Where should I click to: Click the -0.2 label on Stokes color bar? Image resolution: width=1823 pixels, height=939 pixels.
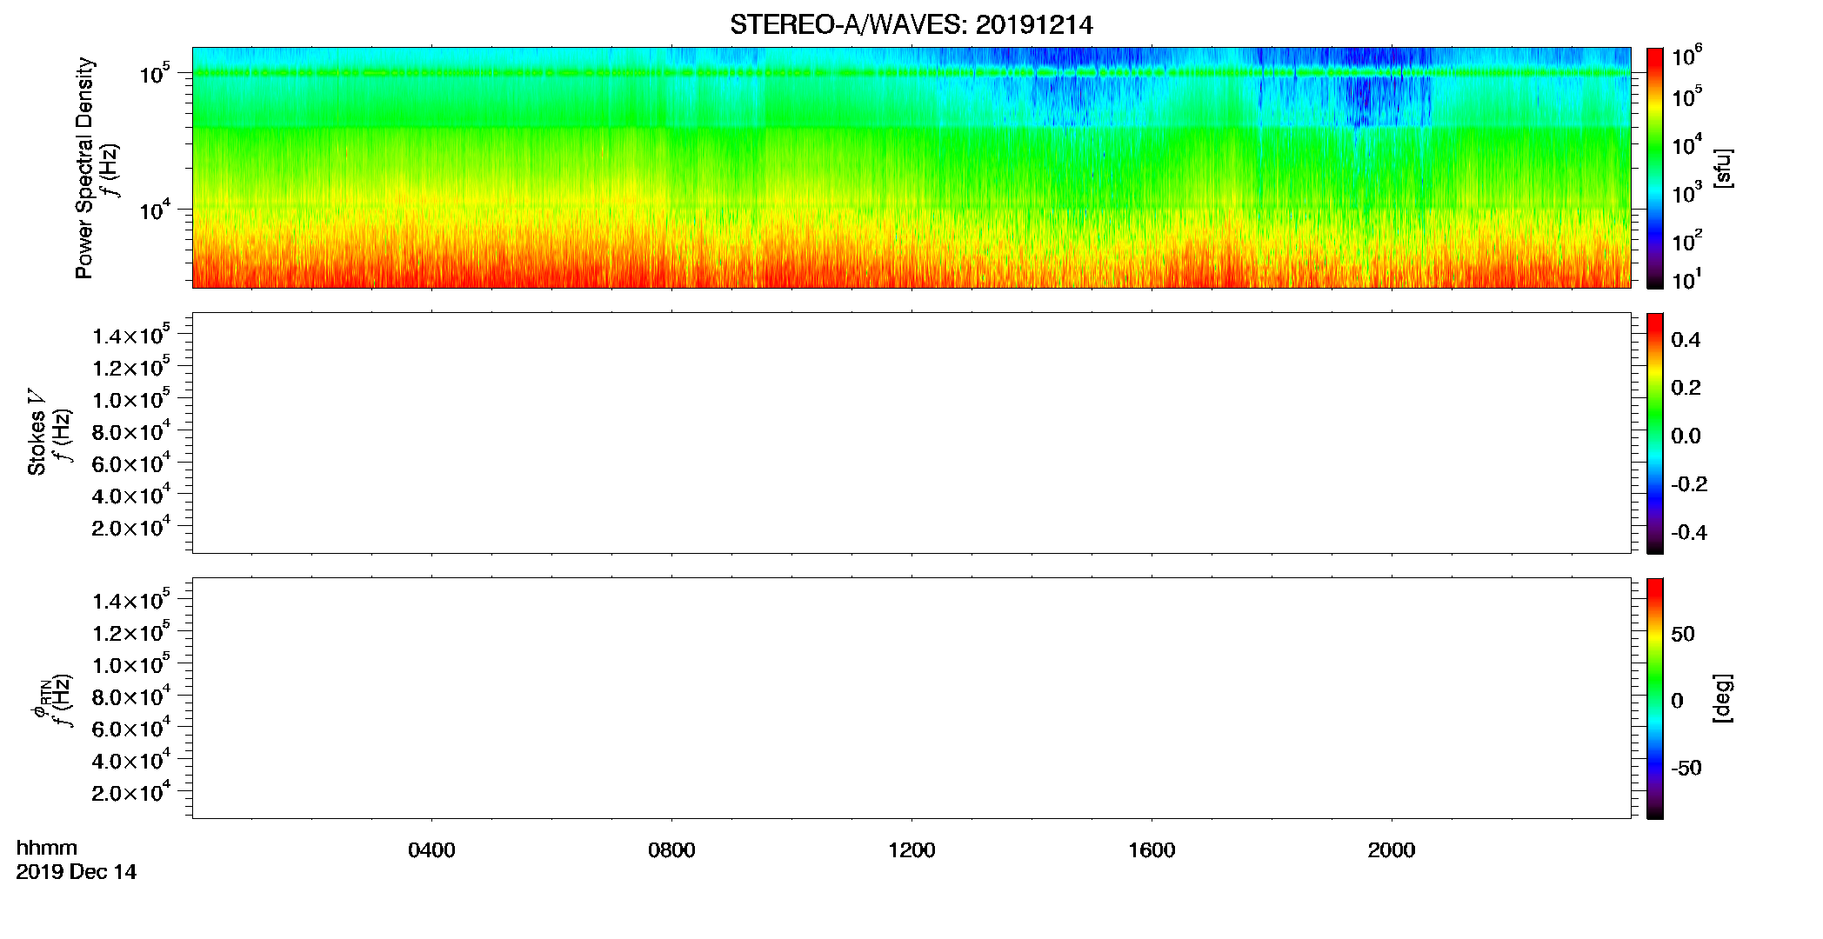point(1689,483)
